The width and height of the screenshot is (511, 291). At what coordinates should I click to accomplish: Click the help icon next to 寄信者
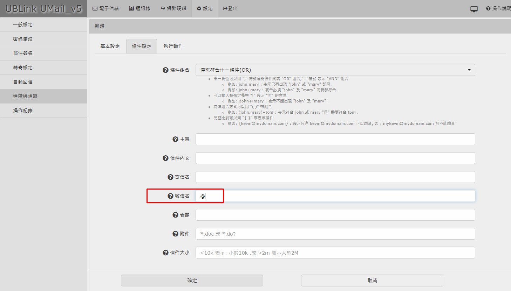[170, 177]
